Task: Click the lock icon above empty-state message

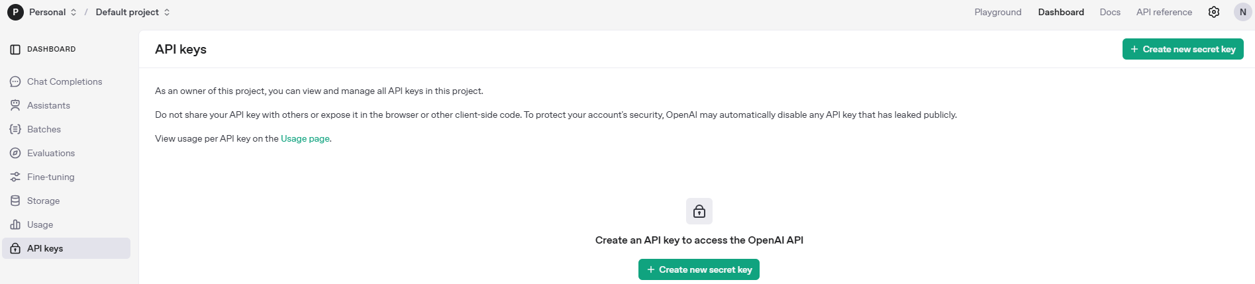Action: point(699,211)
